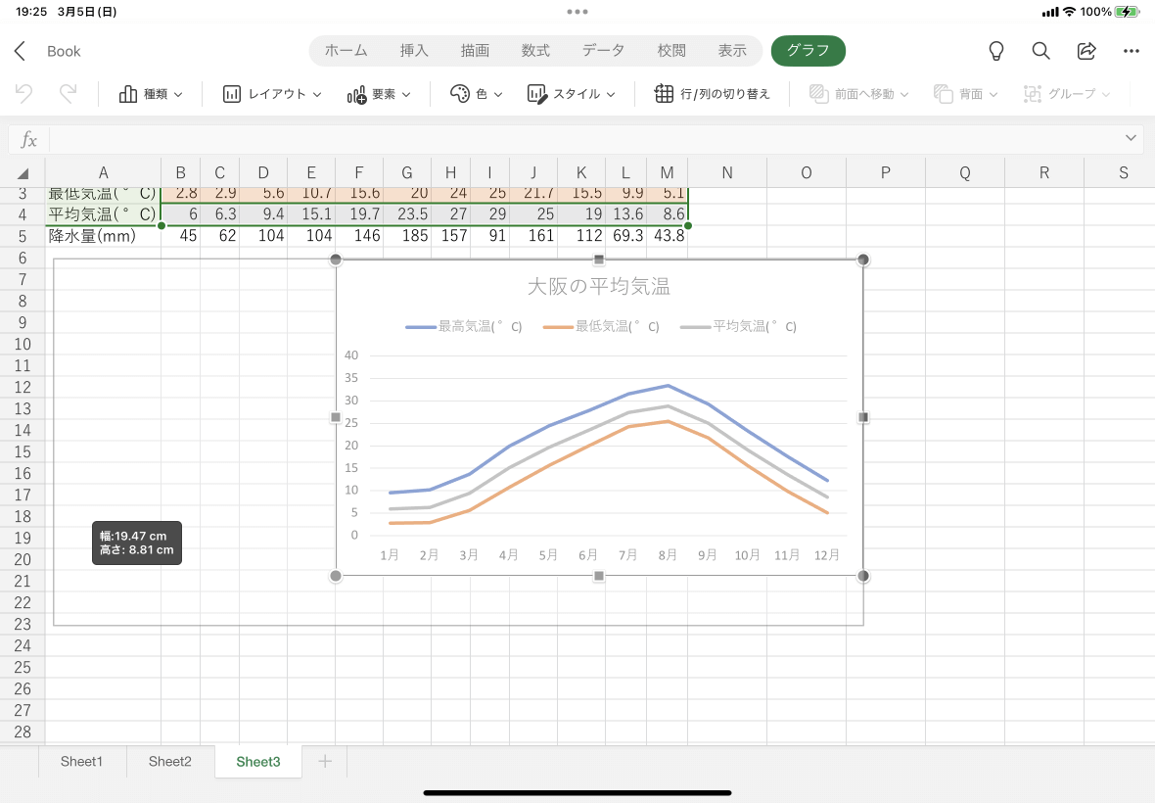
Task: Click the Book document title
Action: pos(64,51)
